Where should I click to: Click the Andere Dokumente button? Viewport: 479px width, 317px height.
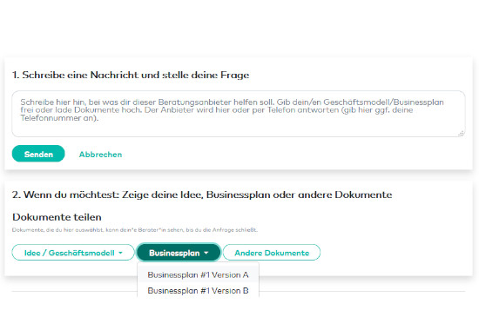(272, 253)
